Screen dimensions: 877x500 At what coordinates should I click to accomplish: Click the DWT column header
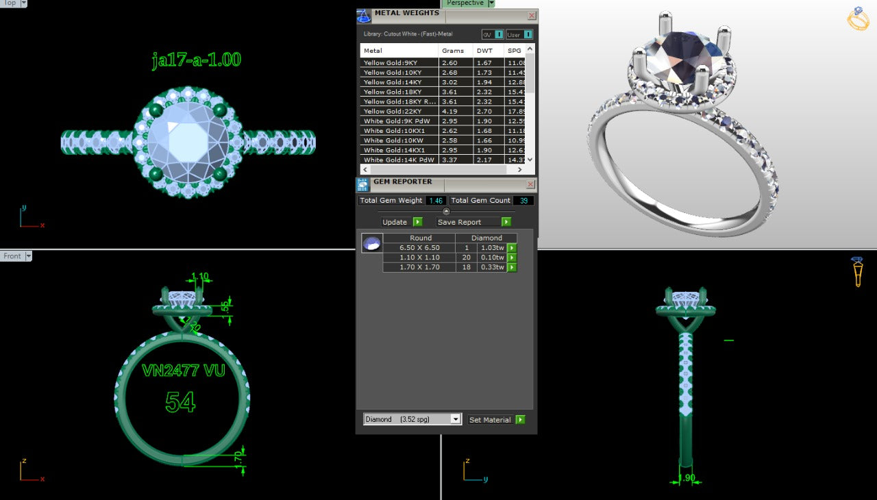click(x=489, y=51)
